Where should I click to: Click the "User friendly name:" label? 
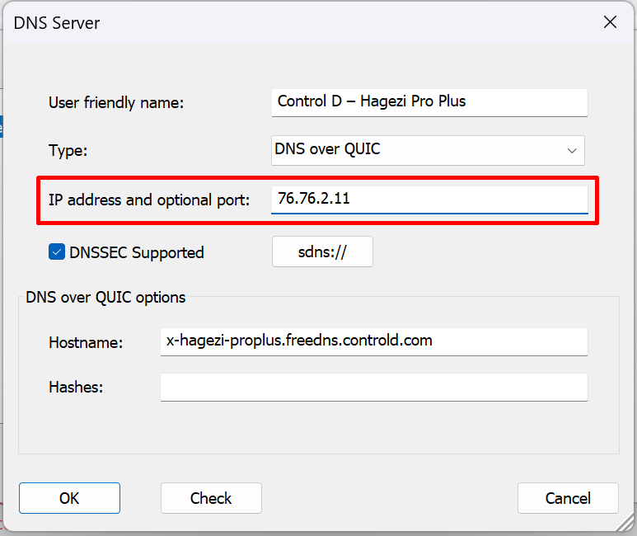116,102
